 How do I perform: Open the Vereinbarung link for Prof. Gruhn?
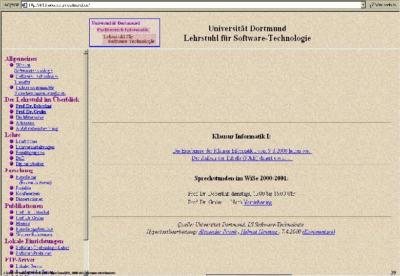257,202
